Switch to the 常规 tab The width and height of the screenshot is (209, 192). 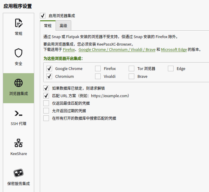click(x=48, y=26)
